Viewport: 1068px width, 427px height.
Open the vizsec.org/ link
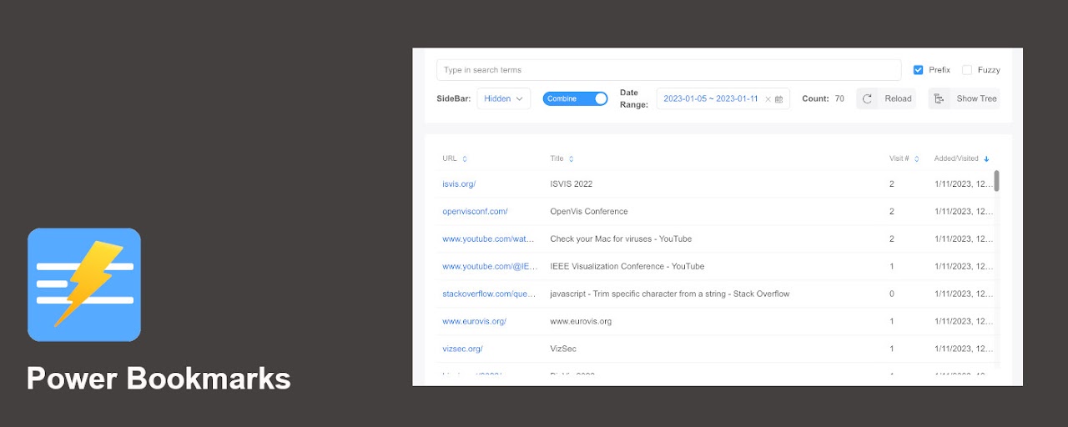(462, 349)
